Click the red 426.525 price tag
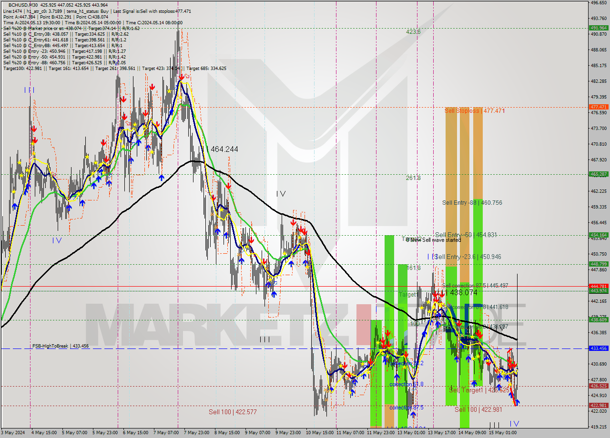This screenshot has height=438, width=610. [x=599, y=386]
